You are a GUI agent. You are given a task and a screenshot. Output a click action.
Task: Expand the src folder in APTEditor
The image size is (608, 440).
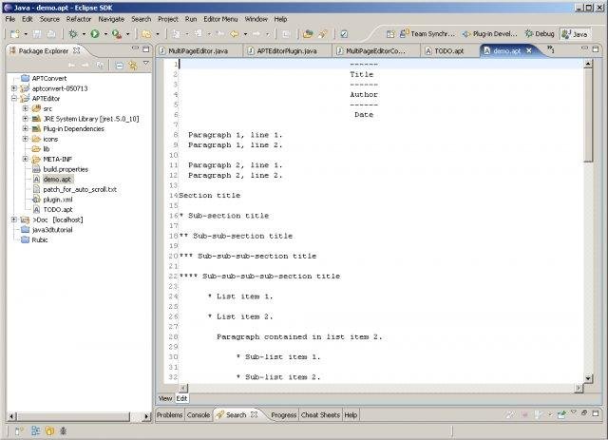point(26,108)
